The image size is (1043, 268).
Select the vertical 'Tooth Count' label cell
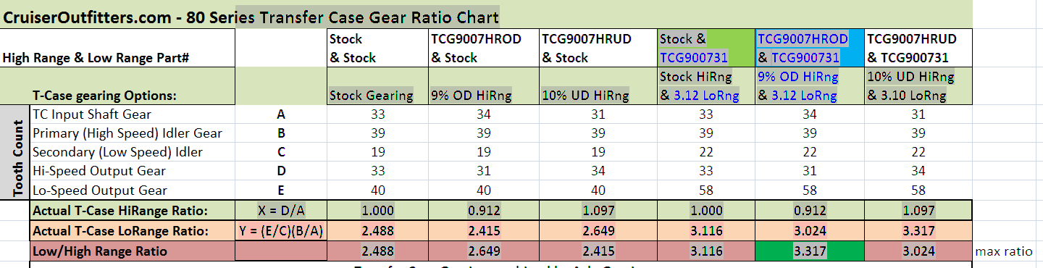click(x=15, y=152)
